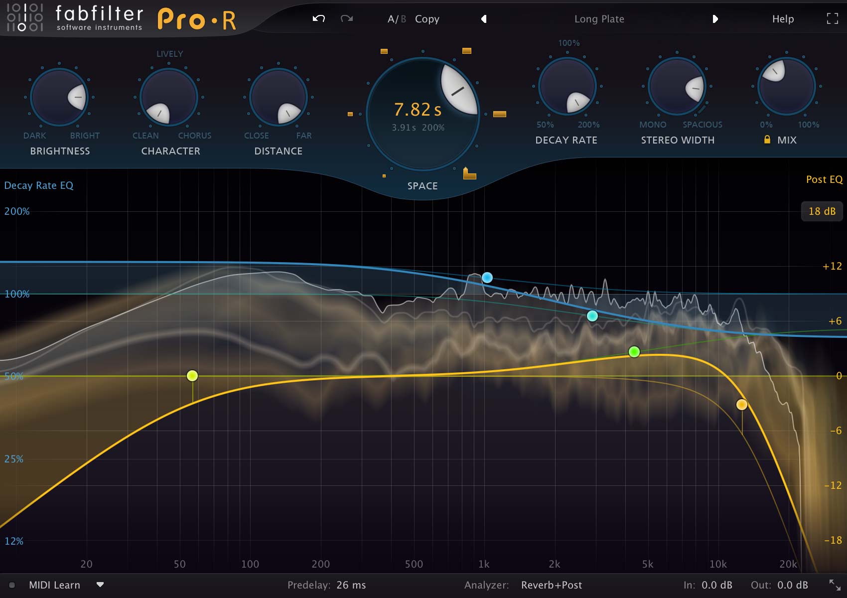Open the Long Plate preset menu
The image size is (847, 598).
(599, 19)
